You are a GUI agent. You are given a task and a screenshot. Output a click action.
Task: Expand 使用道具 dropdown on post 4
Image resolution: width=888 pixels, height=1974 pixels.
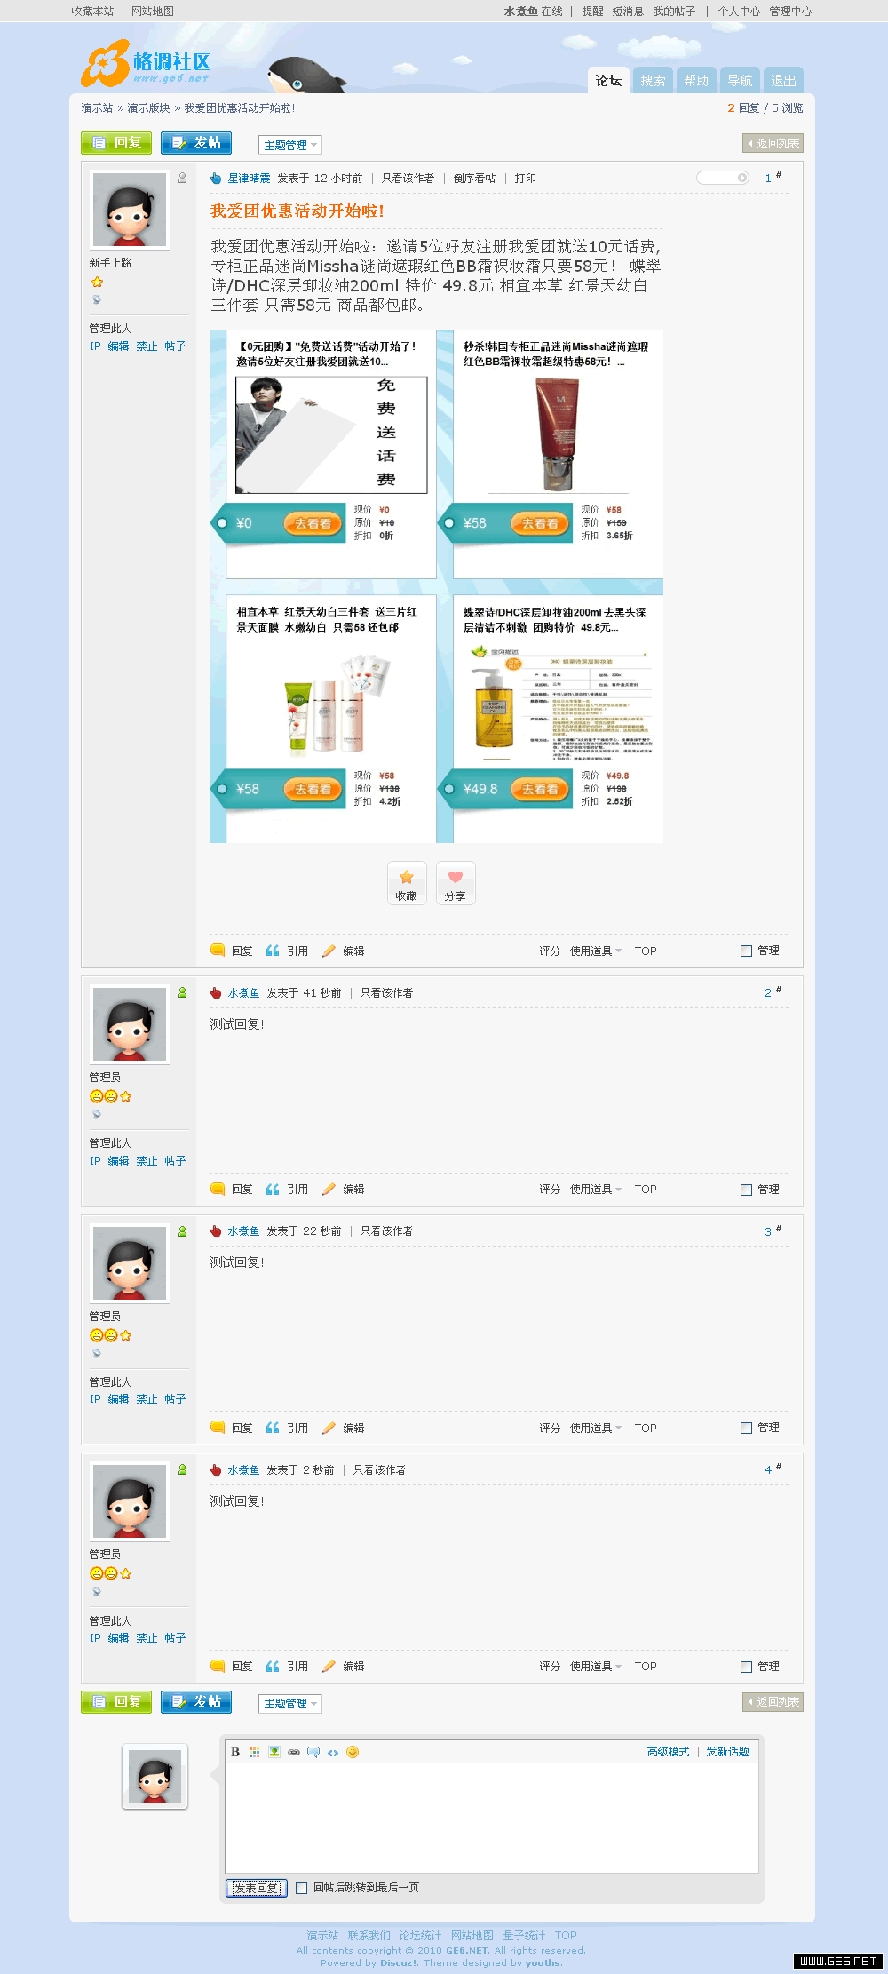(x=596, y=1666)
